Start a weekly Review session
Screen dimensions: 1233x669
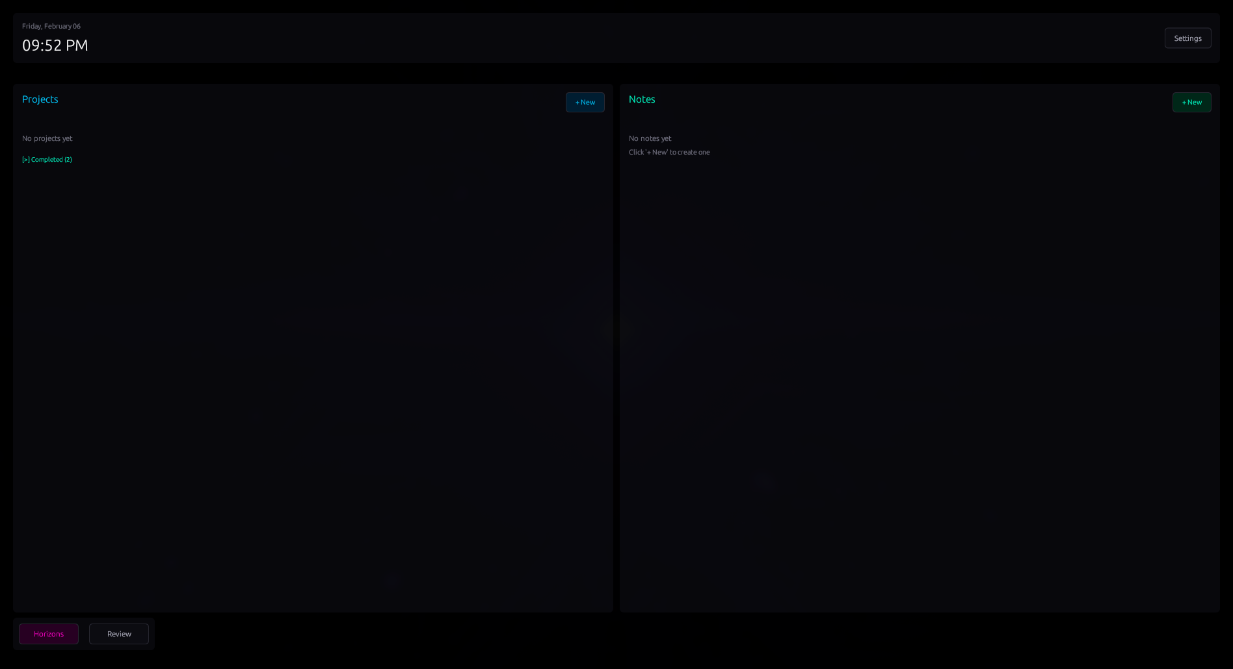(118, 634)
